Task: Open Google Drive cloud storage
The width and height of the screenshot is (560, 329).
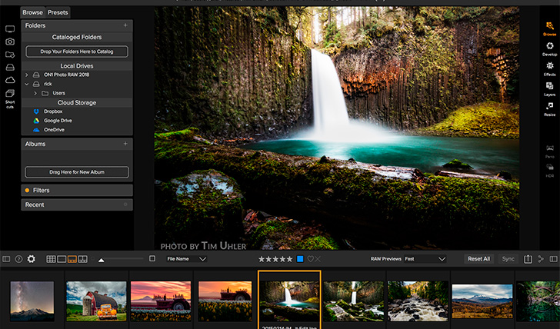Action: point(58,121)
